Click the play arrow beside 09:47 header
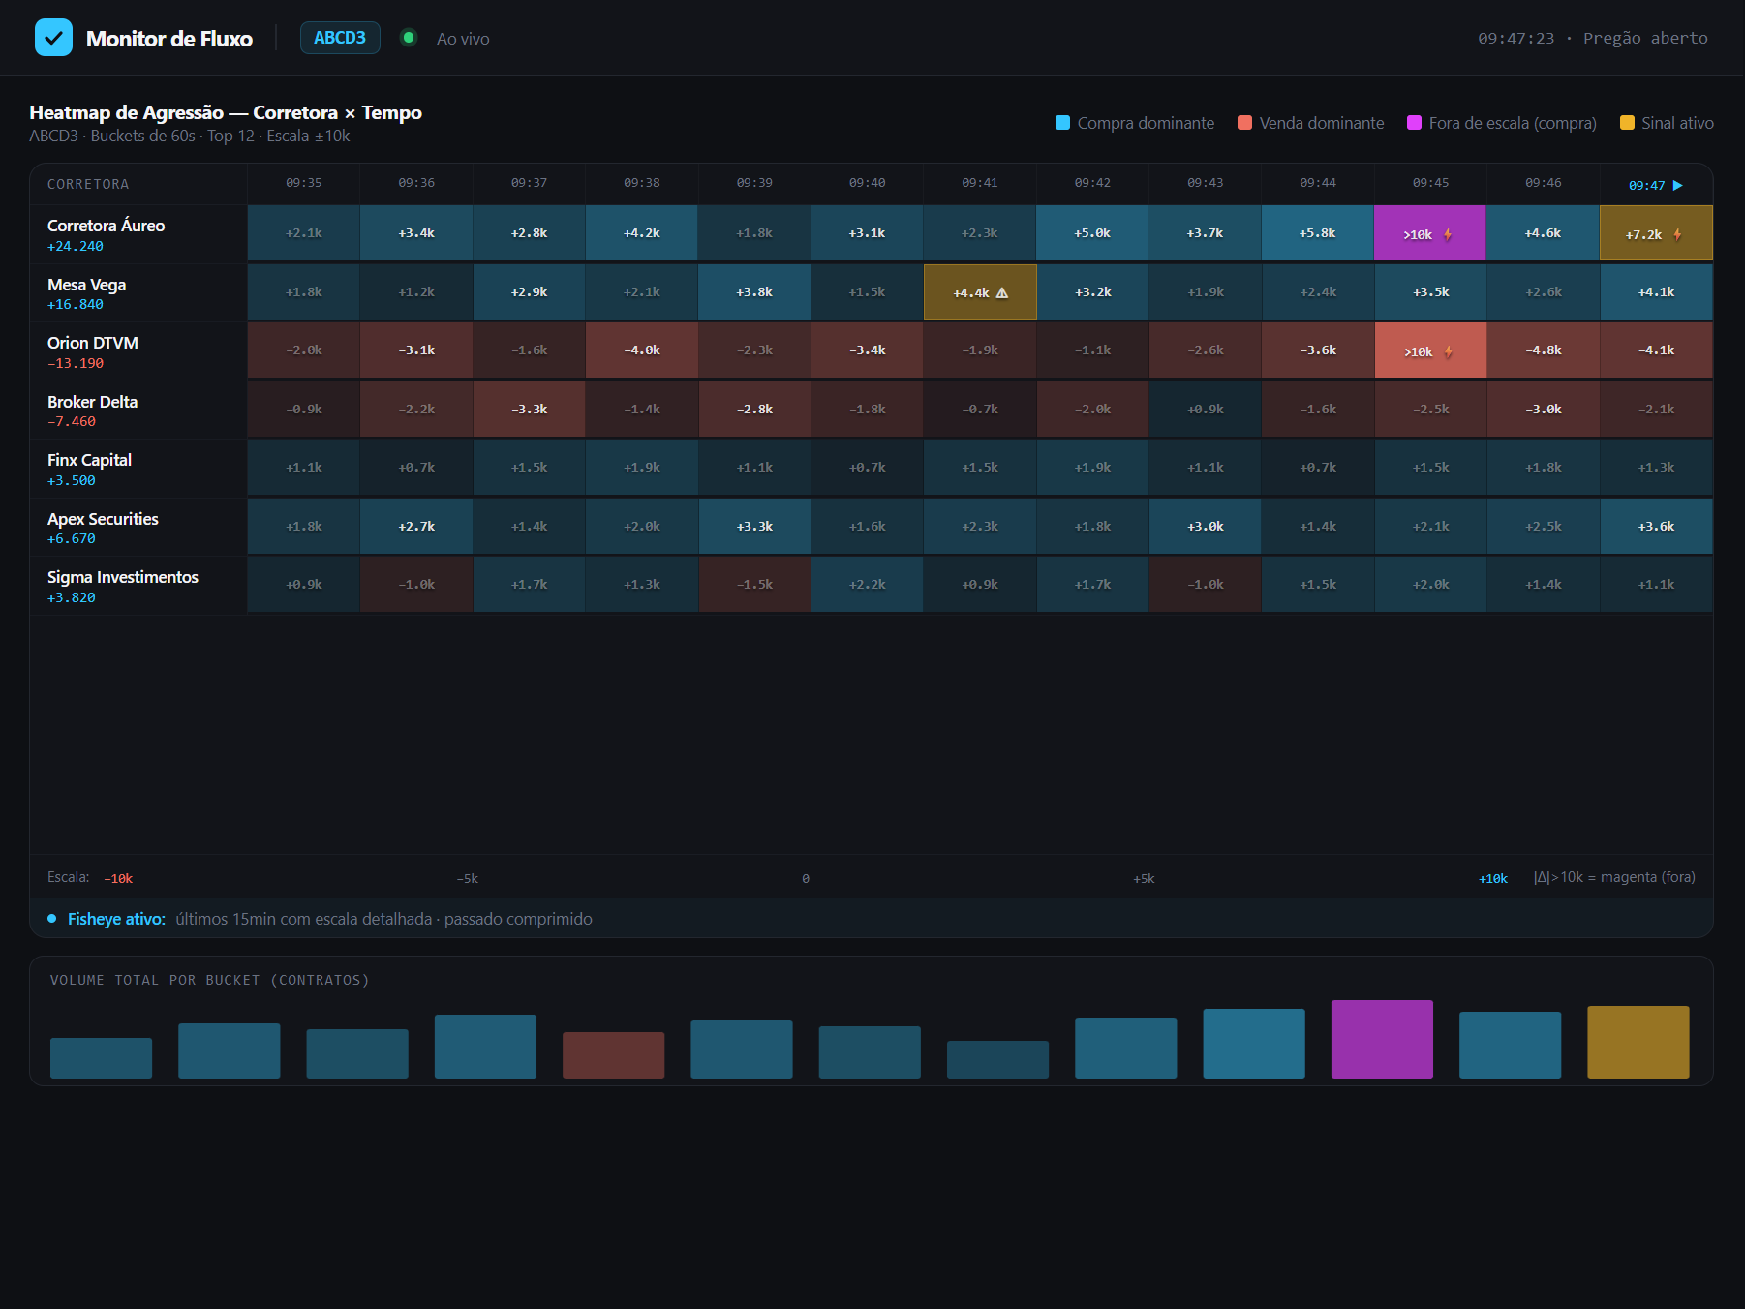The height and width of the screenshot is (1309, 1745). pyautogui.click(x=1678, y=185)
